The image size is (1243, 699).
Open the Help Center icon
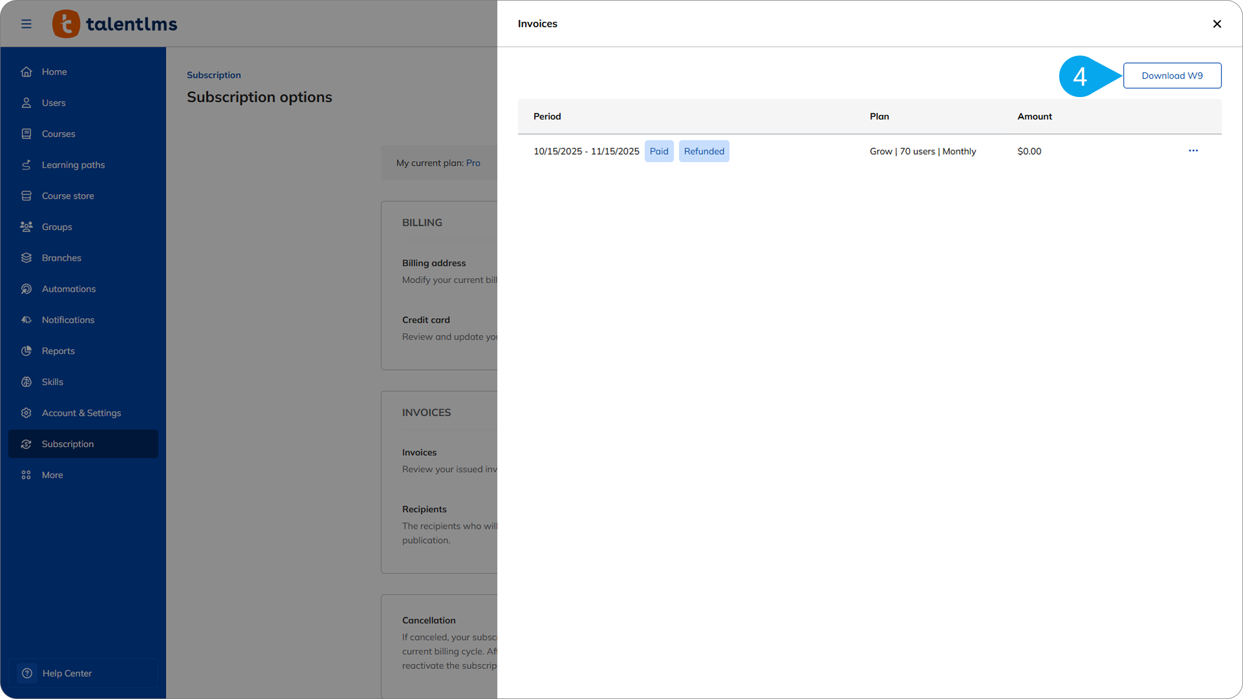[27, 673]
